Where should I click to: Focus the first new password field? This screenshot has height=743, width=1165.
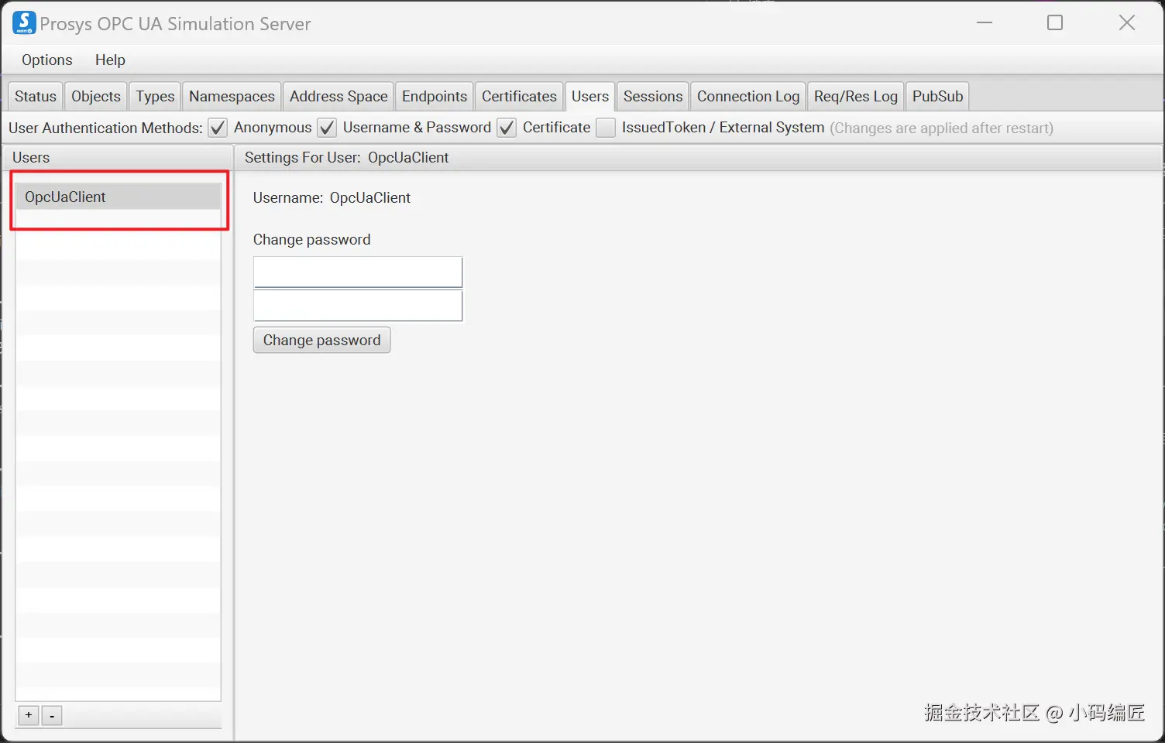click(358, 272)
